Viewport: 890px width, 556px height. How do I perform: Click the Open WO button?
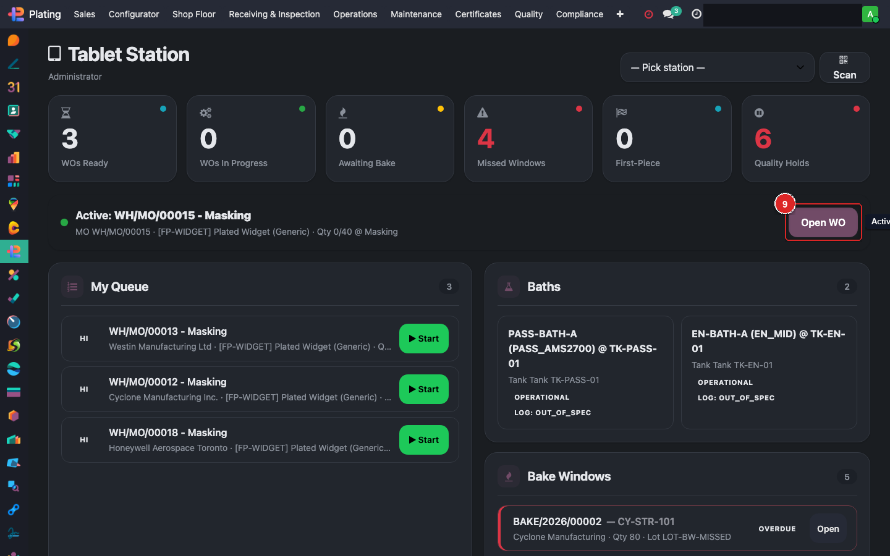(823, 222)
